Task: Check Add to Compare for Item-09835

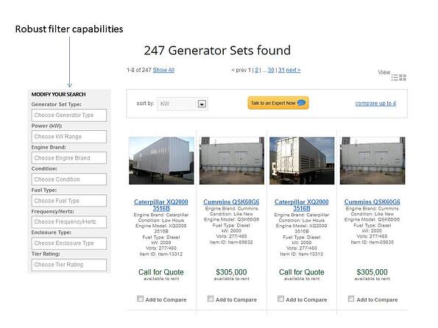Action: pos(351,299)
